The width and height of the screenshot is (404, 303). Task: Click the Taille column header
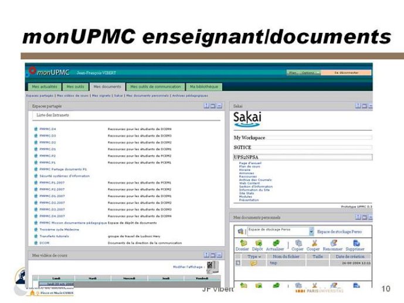click(x=318, y=257)
